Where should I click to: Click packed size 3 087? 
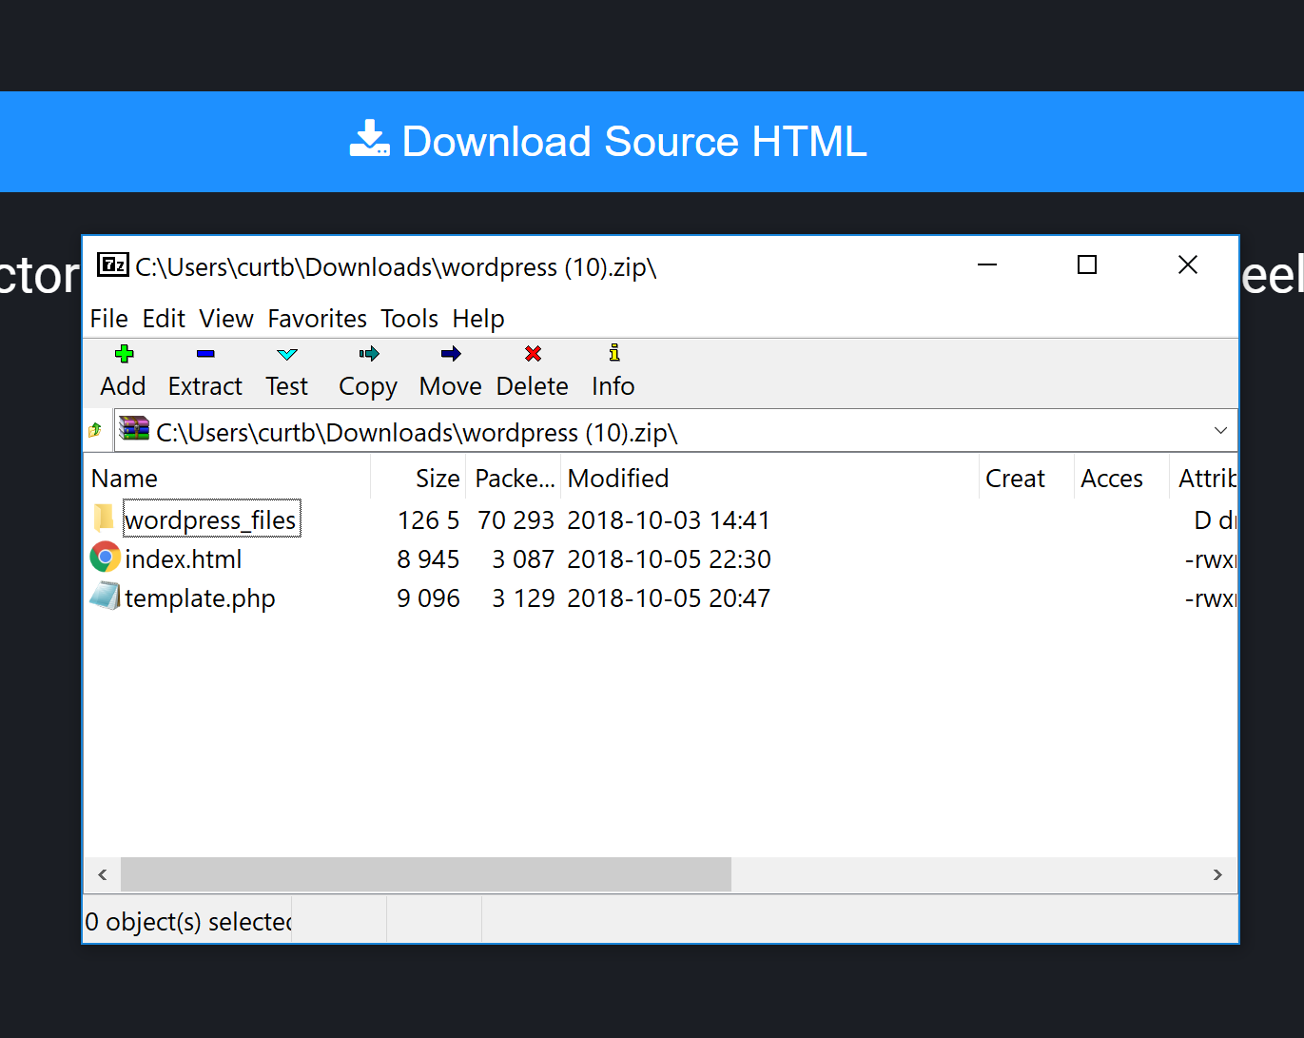pyautogui.click(x=523, y=559)
